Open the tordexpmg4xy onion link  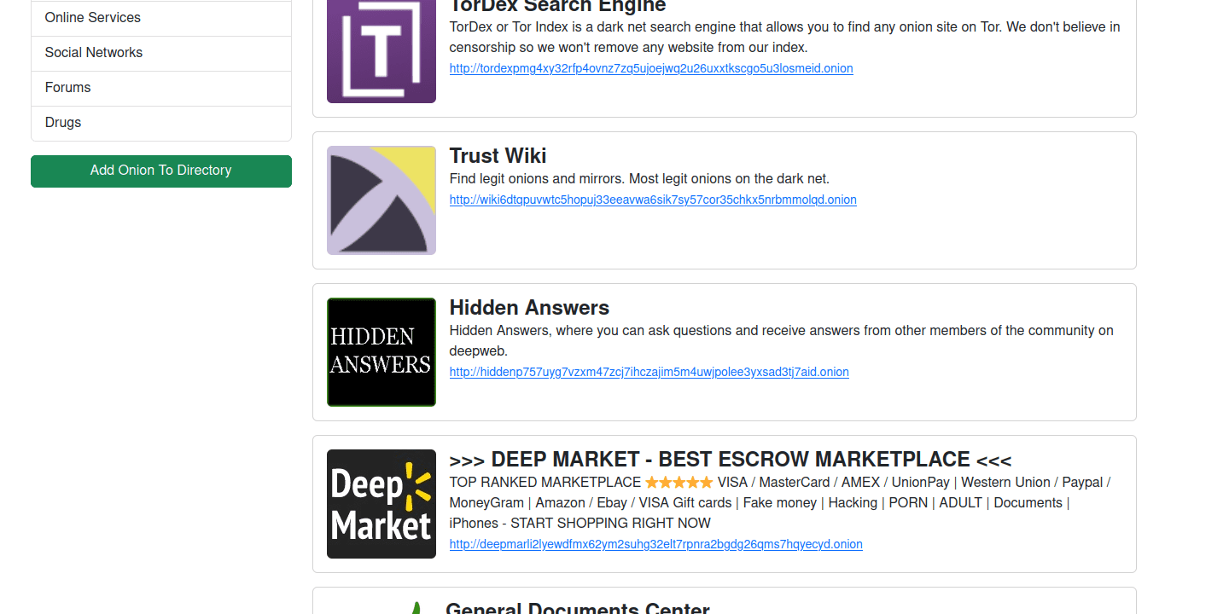651,68
